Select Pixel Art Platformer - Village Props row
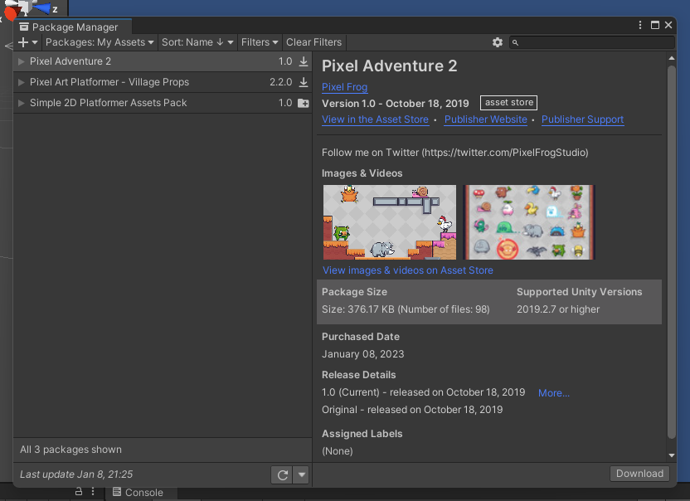The image size is (690, 501). point(163,82)
